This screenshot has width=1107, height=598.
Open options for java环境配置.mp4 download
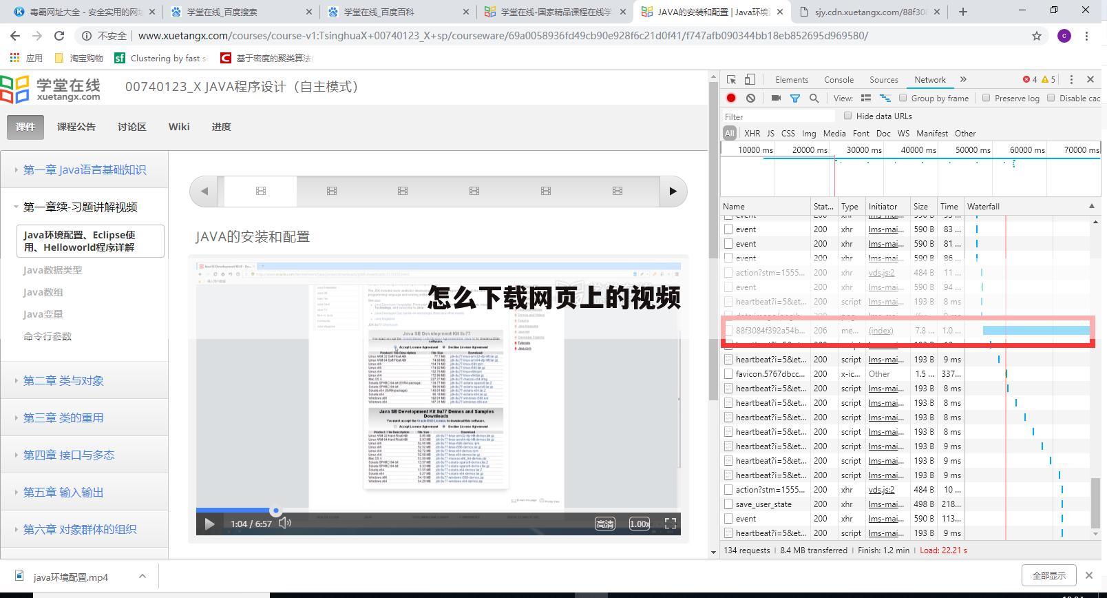(142, 576)
